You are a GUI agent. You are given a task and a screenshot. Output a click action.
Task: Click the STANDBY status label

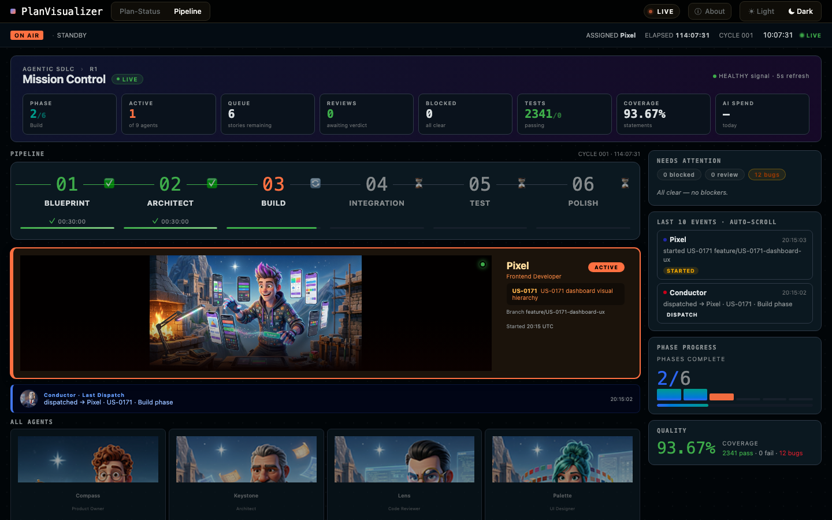point(72,35)
